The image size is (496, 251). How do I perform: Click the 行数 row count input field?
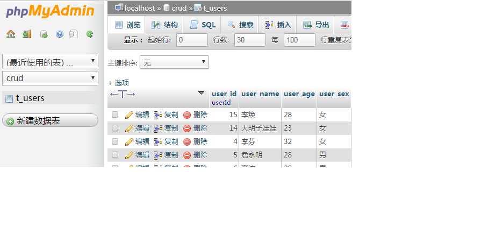(250, 40)
